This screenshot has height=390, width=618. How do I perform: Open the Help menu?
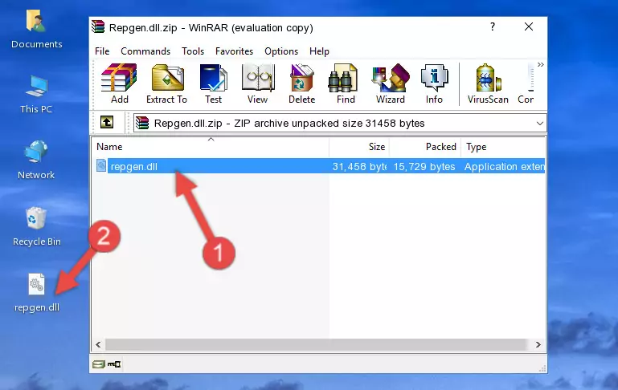pyautogui.click(x=319, y=51)
